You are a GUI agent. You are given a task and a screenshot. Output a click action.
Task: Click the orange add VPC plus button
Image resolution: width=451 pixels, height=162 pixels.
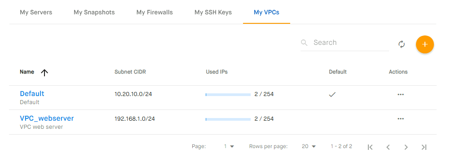coord(424,44)
